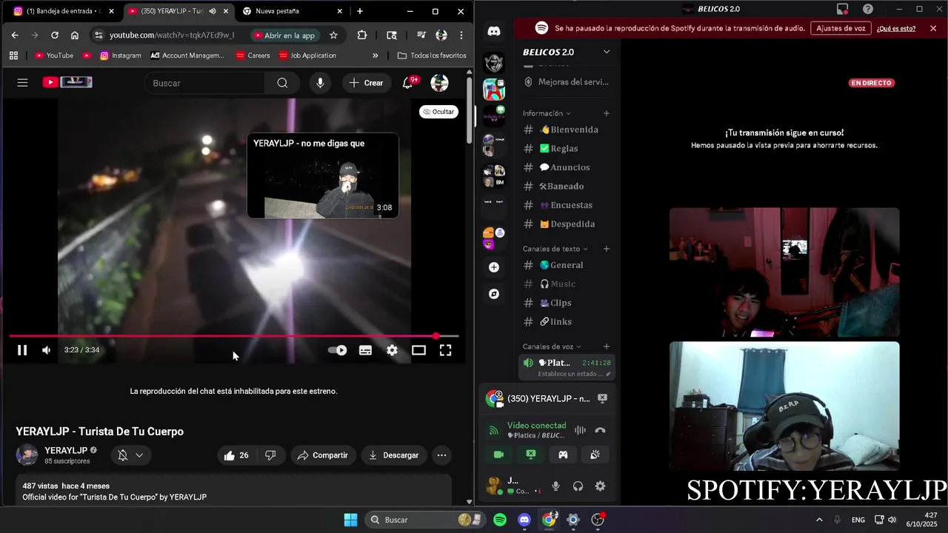Collapse the Información category in Discord
The height and width of the screenshot is (533, 948).
click(x=547, y=113)
